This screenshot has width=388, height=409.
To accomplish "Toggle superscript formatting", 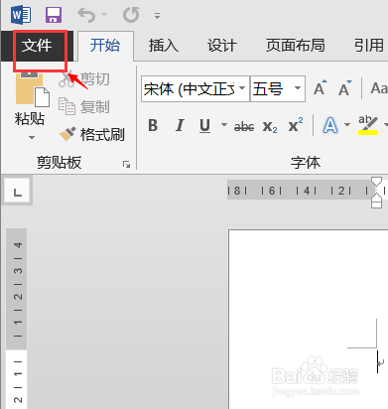I will click(296, 125).
